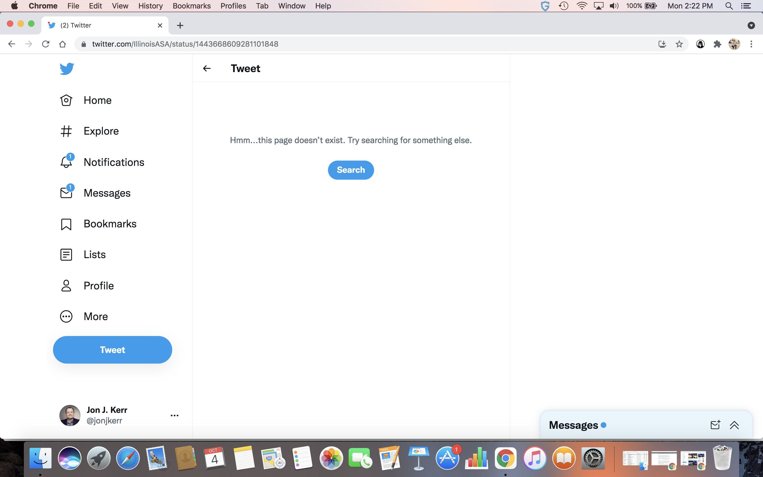
Task: Open the Profiles menu
Action: (233, 6)
